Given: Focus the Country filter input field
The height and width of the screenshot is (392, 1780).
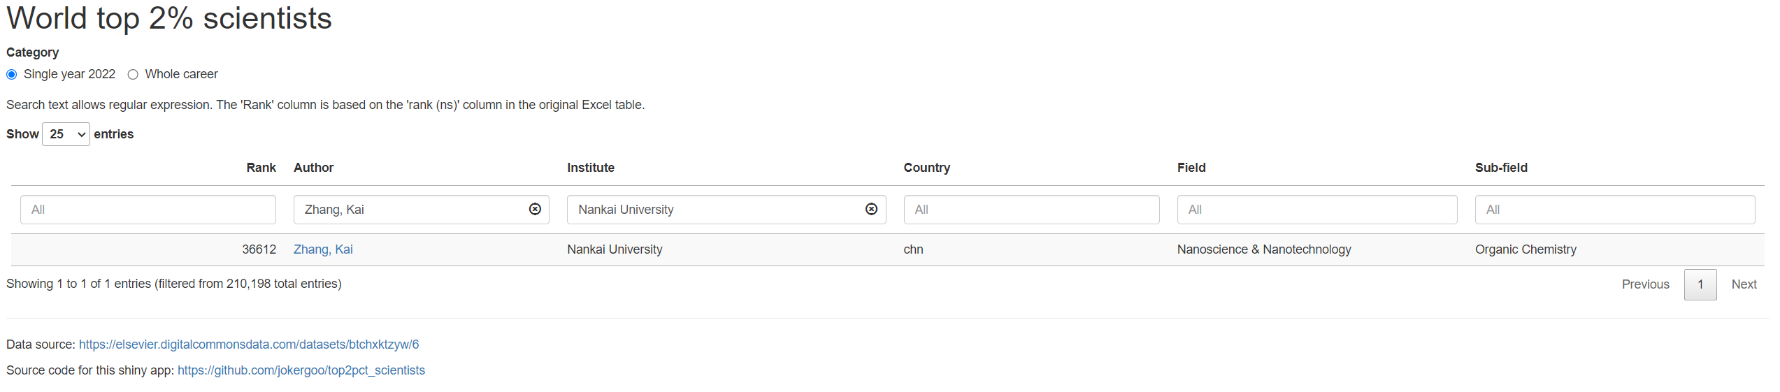Looking at the screenshot, I should (1031, 210).
